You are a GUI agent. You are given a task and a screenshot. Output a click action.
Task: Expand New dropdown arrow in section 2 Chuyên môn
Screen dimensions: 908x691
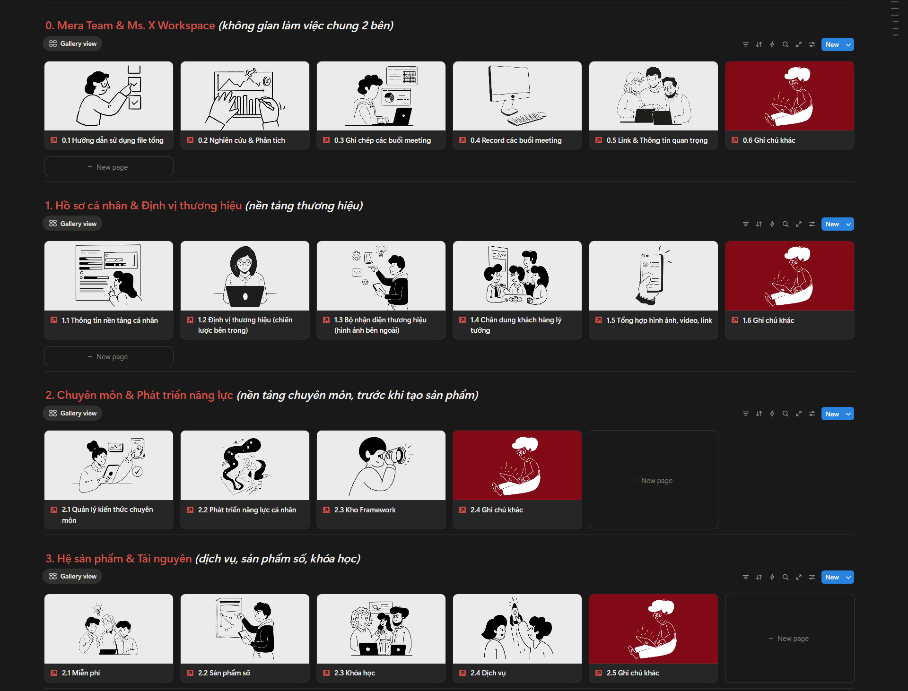point(848,414)
